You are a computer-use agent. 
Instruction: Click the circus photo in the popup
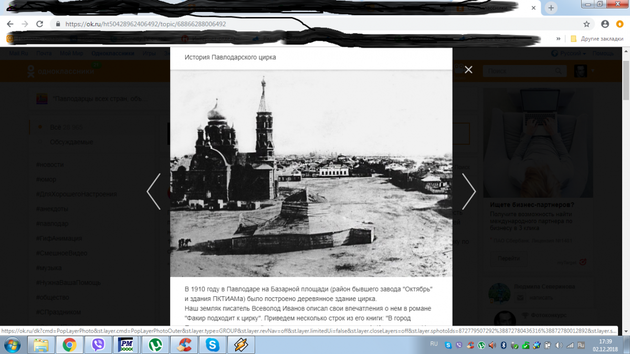[x=311, y=173]
